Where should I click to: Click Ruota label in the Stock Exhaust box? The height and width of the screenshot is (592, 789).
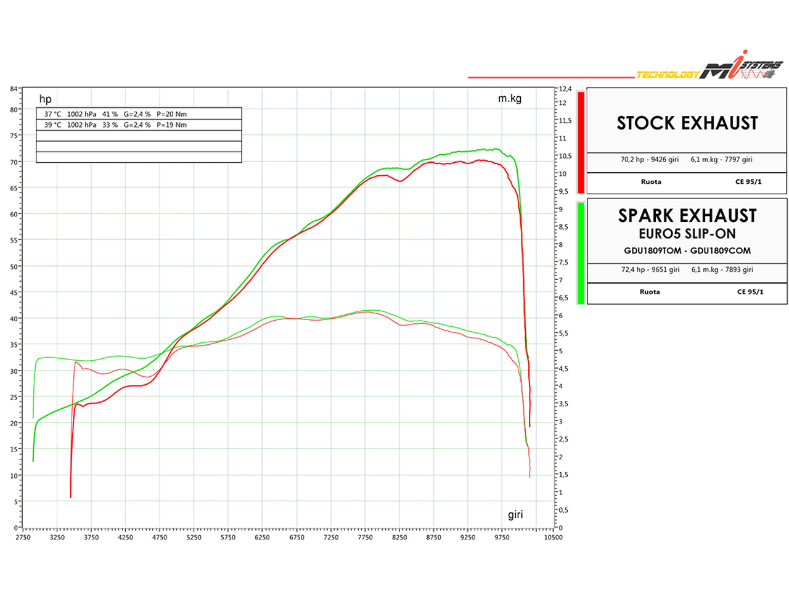(x=650, y=182)
